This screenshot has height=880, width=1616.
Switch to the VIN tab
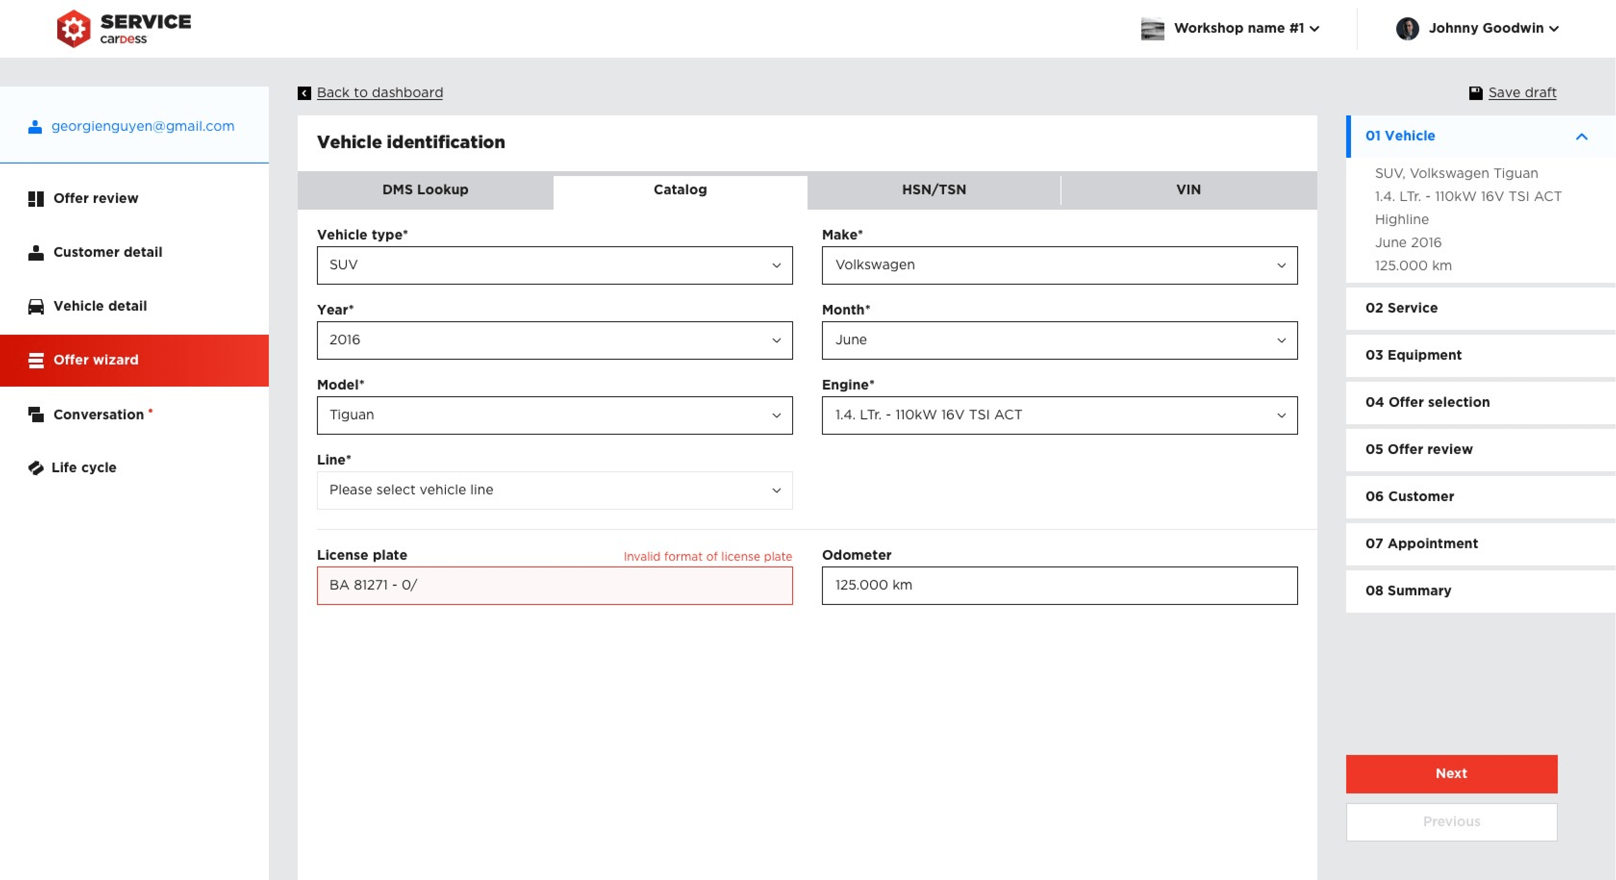(1188, 190)
